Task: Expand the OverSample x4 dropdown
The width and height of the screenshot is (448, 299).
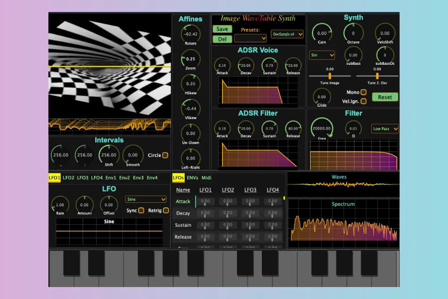Action: point(287,34)
